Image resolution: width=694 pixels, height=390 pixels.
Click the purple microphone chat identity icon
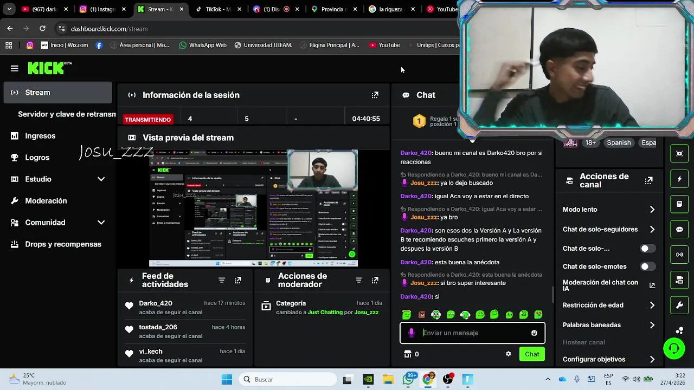pyautogui.click(x=412, y=333)
